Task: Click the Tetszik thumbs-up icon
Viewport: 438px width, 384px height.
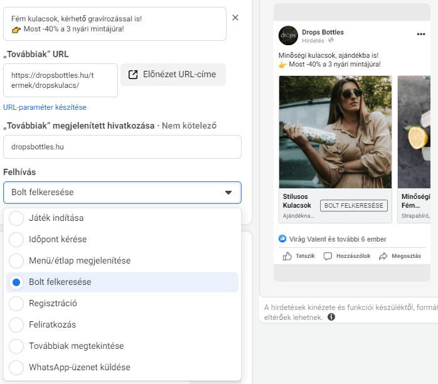Action: 287,256
